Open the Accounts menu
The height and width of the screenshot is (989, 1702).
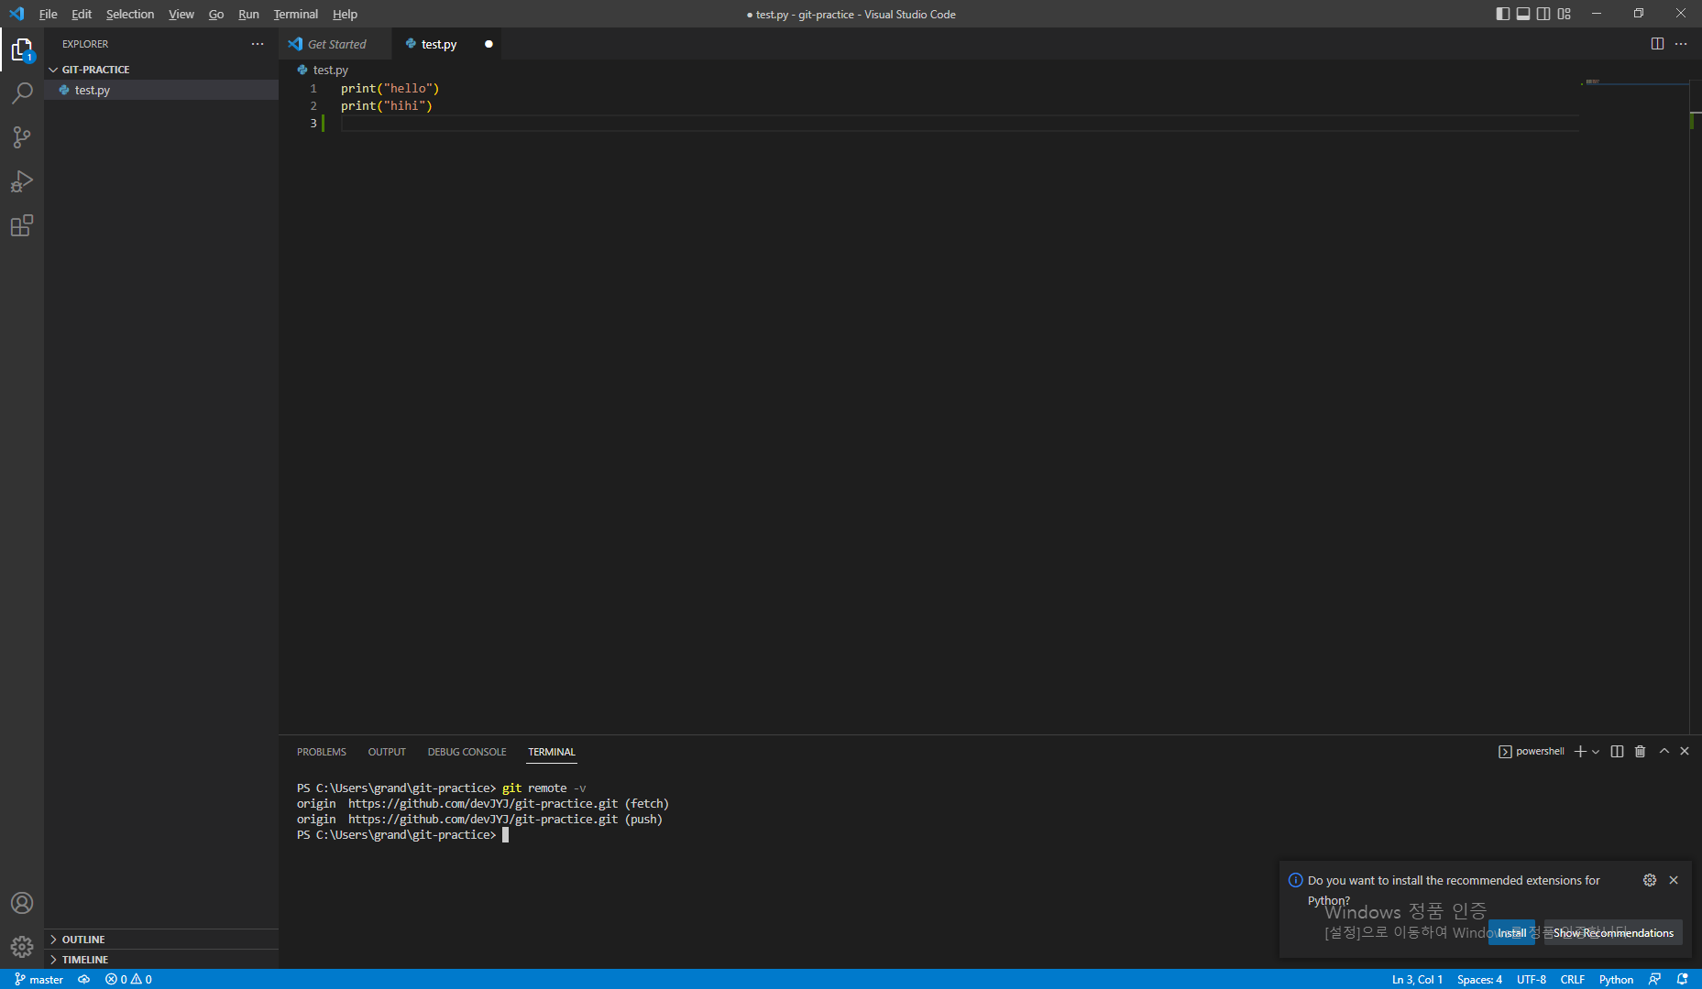[x=22, y=903]
